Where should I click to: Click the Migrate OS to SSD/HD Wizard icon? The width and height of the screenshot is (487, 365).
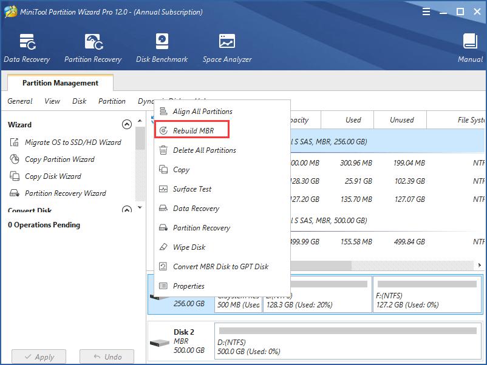click(x=15, y=142)
